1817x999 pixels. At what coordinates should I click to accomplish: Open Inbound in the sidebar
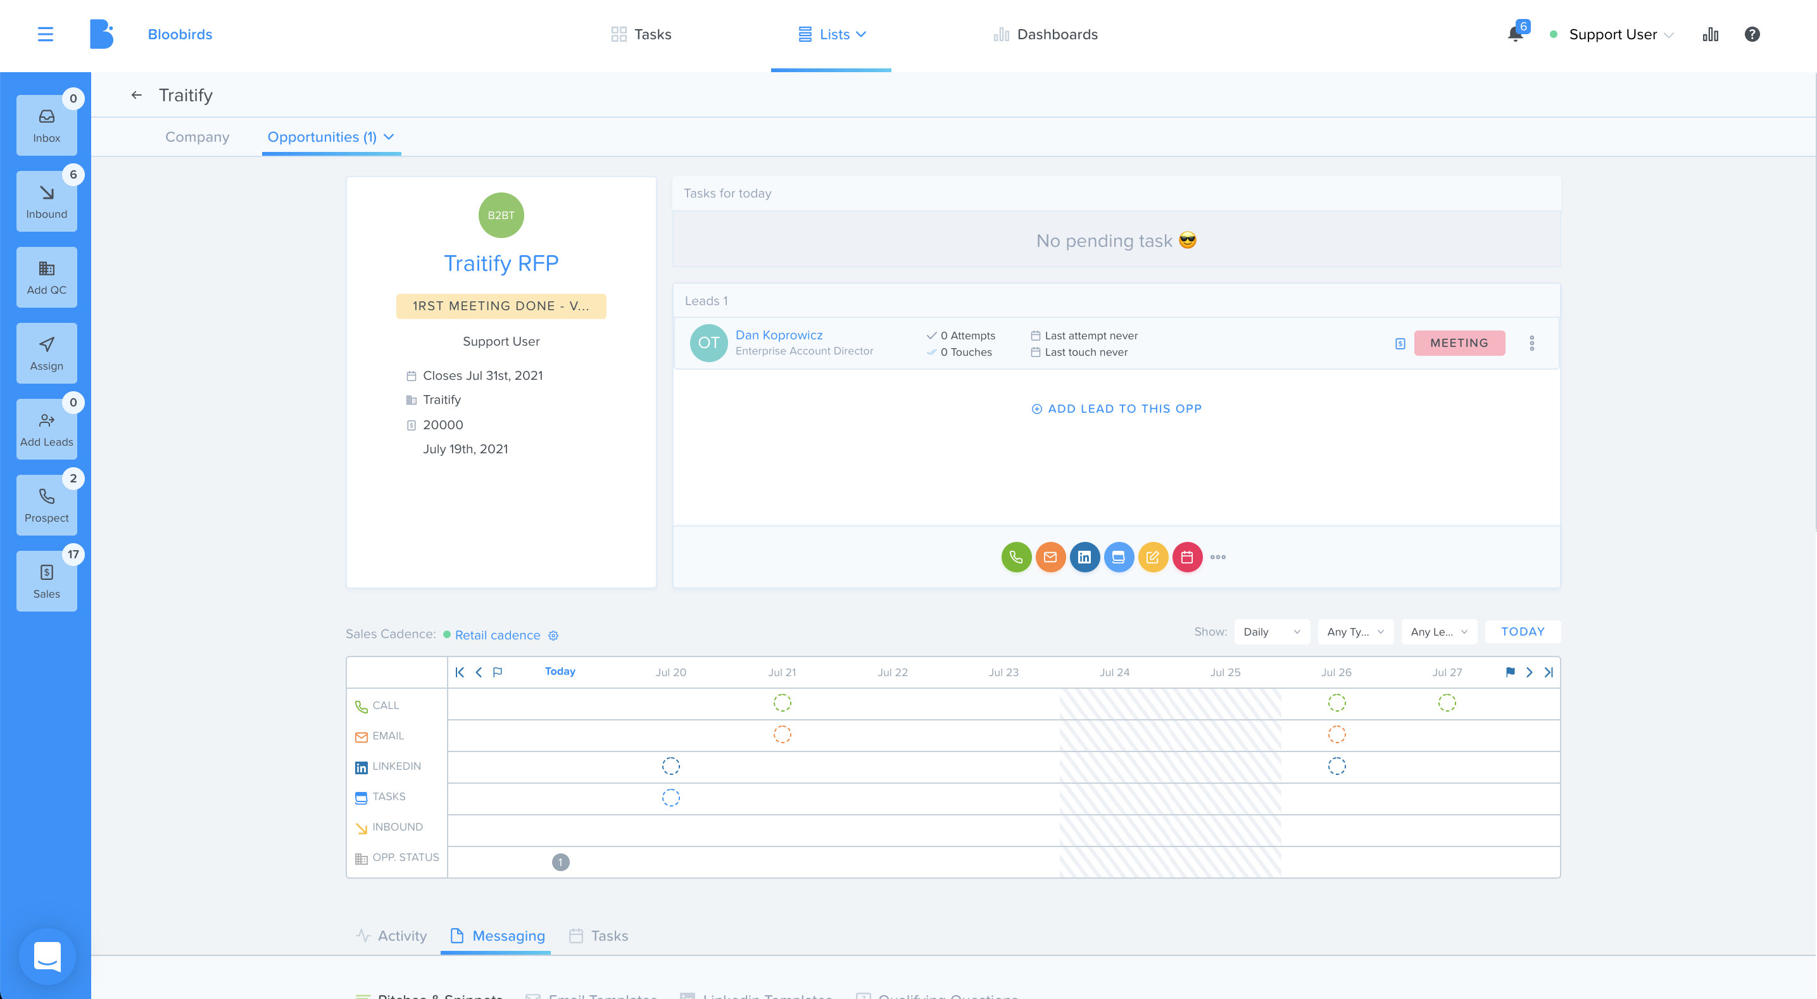47,202
